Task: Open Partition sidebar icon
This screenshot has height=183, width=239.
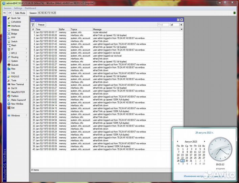Action: pyautogui.click(x=9, y=96)
